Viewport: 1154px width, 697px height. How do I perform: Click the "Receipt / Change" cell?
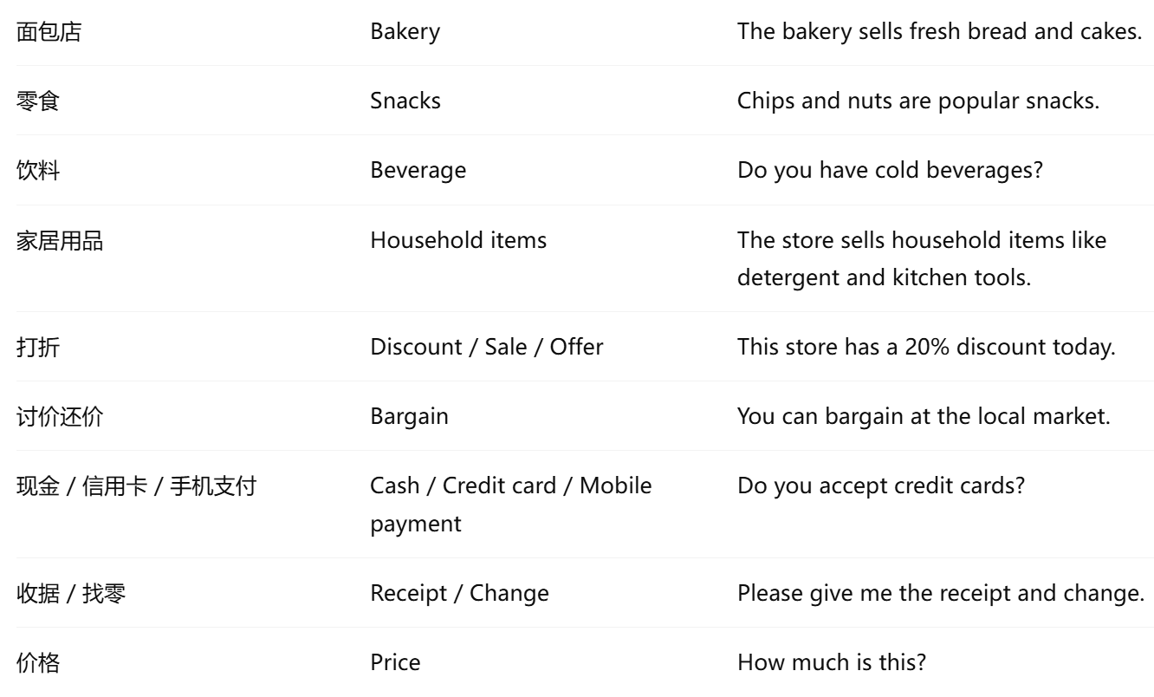(459, 593)
